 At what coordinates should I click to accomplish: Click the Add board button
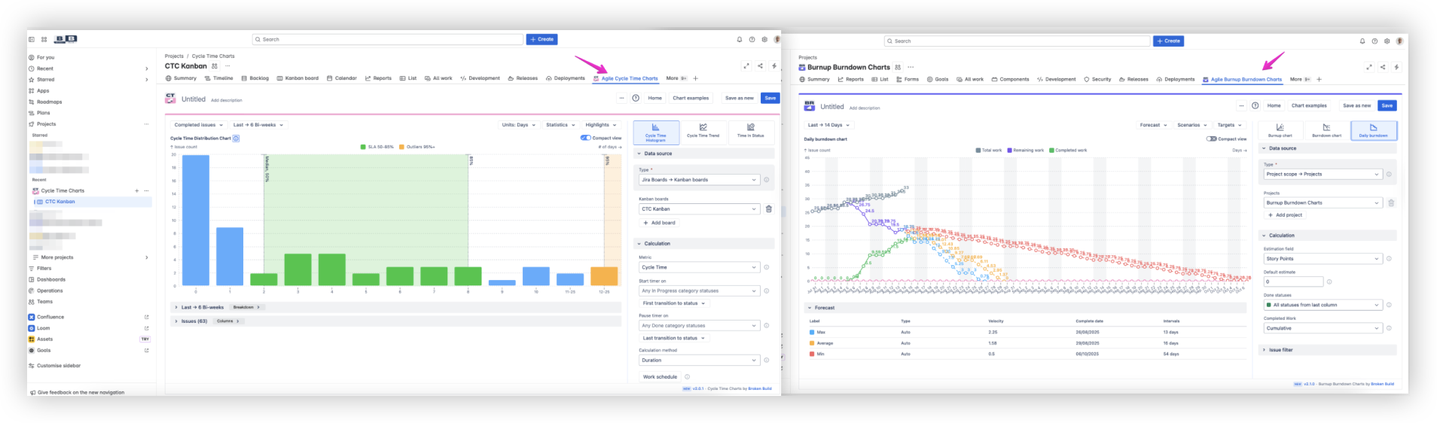click(x=659, y=223)
